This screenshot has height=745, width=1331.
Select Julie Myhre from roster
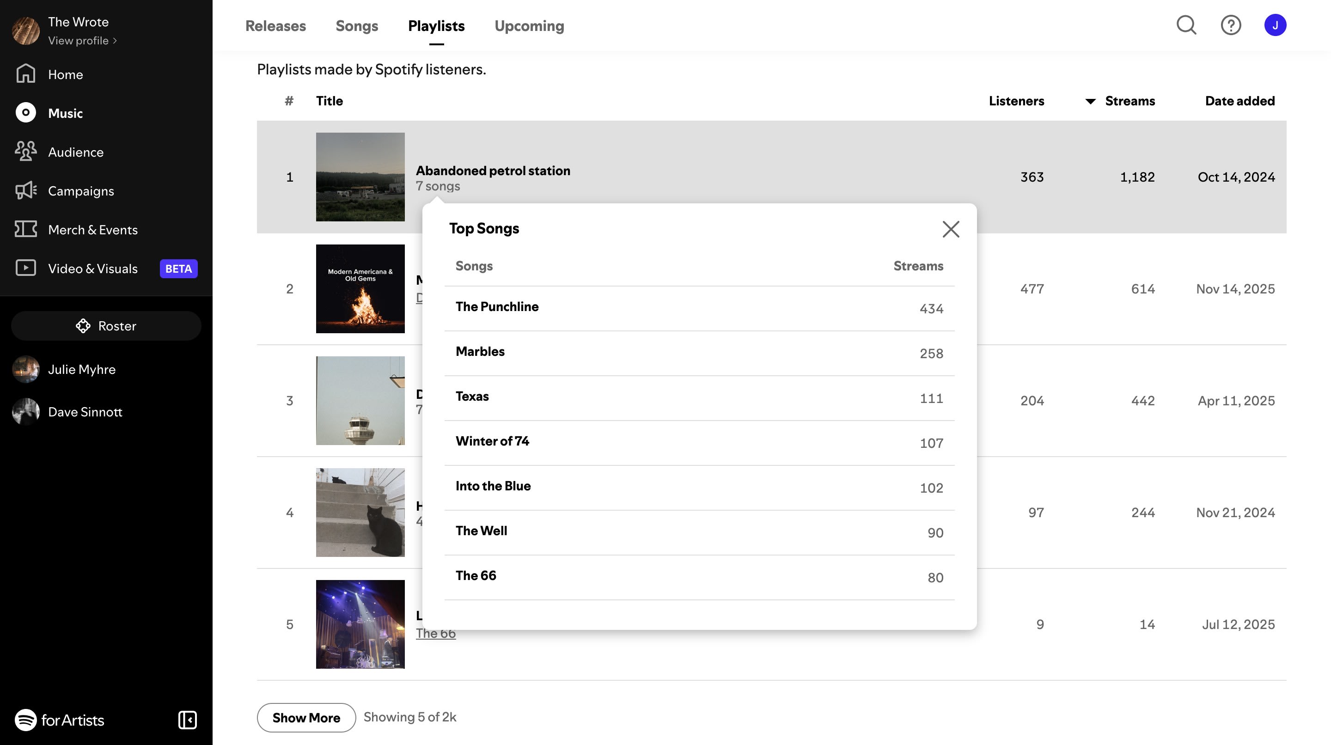tap(82, 369)
